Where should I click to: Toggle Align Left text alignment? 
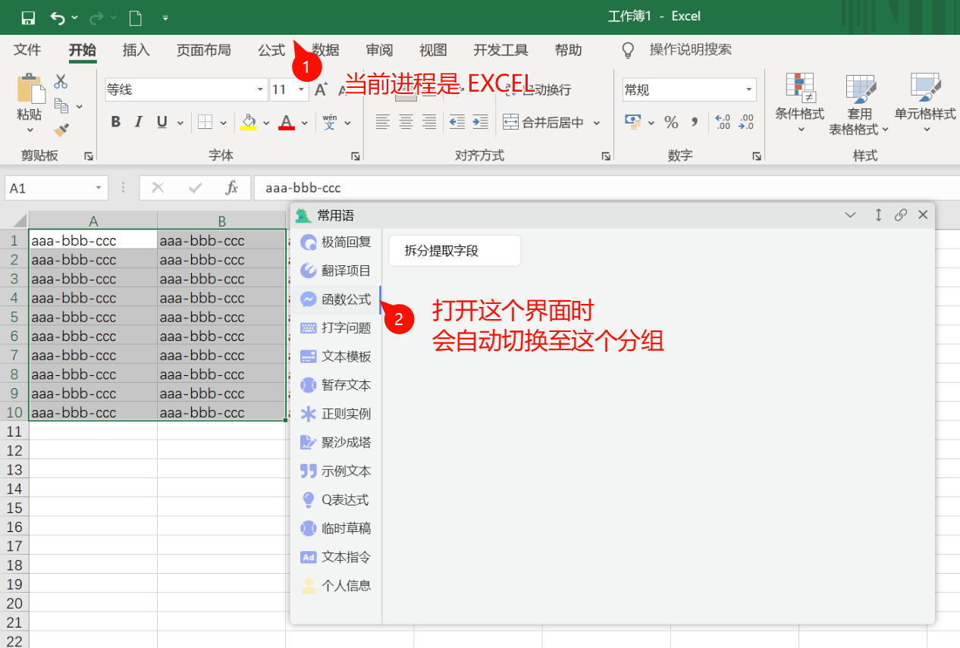point(383,122)
